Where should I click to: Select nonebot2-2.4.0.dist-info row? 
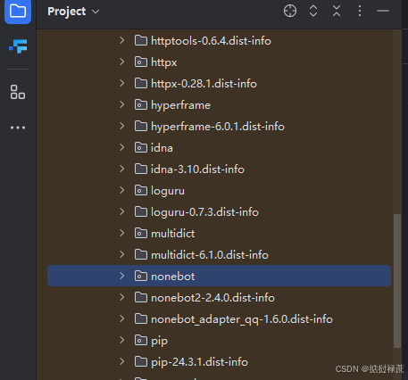[219, 297]
